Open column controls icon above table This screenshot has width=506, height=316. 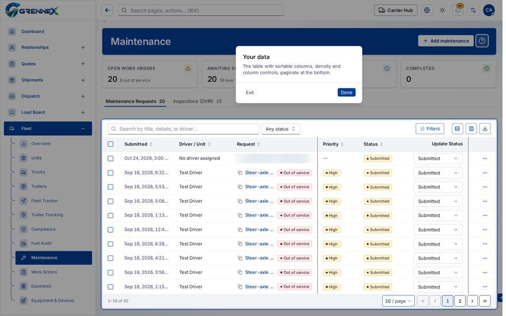[471, 129]
